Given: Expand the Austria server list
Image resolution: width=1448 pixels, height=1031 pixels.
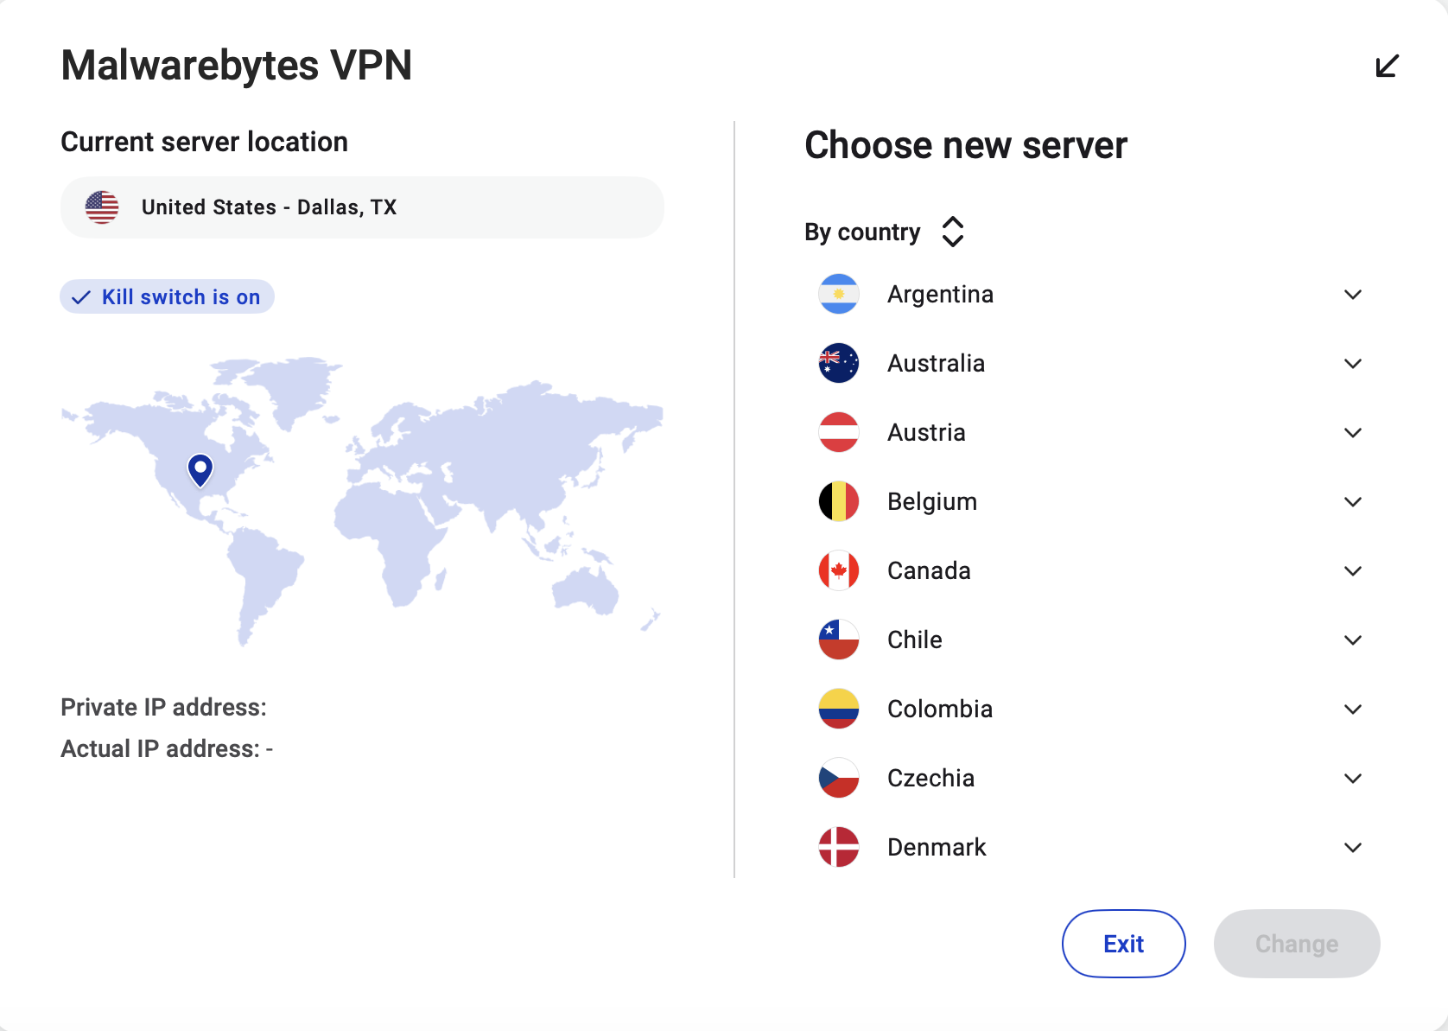Looking at the screenshot, I should [x=1353, y=432].
